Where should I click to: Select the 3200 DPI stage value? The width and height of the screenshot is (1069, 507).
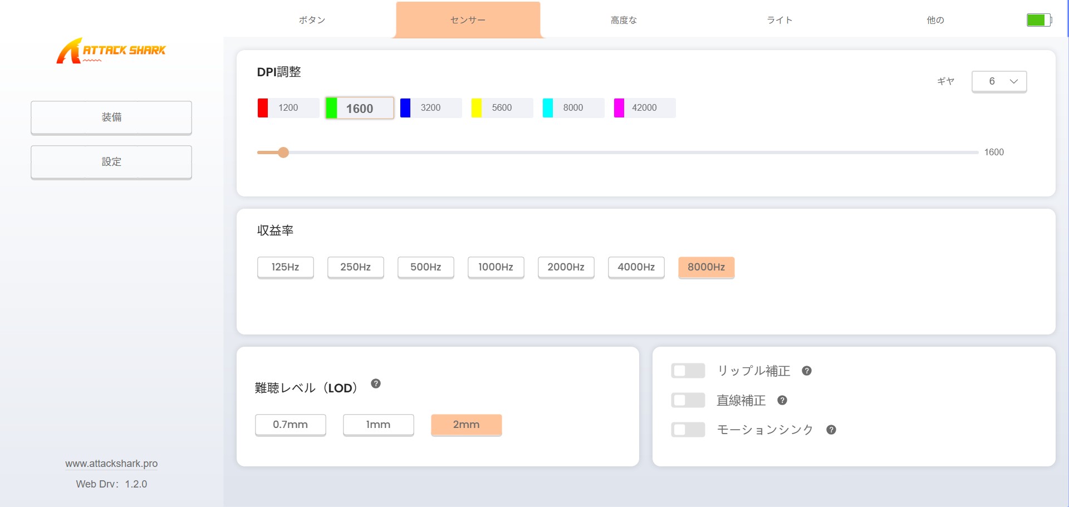pyautogui.click(x=430, y=108)
